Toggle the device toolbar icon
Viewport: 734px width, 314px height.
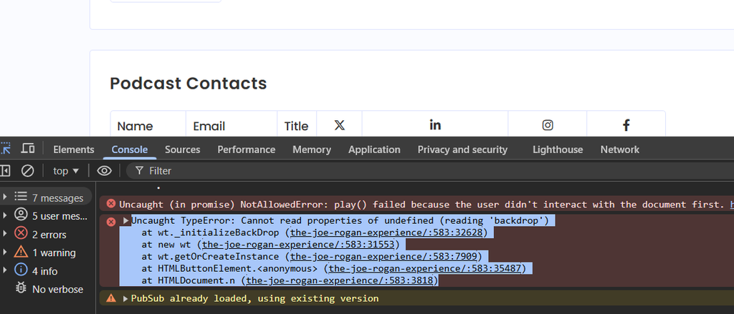pyautogui.click(x=28, y=149)
